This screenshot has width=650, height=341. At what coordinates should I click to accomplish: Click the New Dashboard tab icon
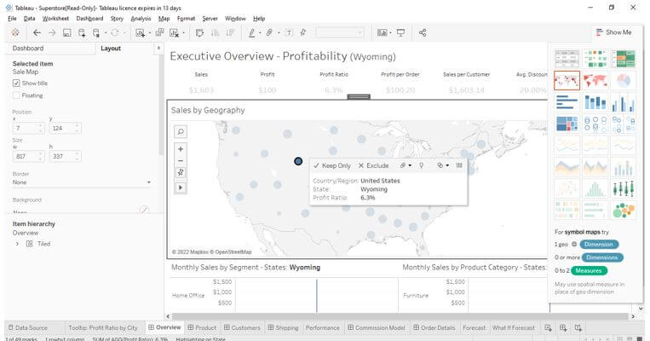pyautogui.click(x=563, y=327)
